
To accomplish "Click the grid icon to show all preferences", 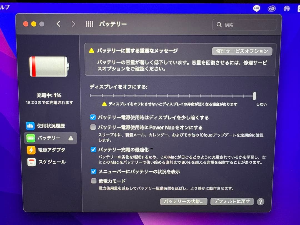I will (89, 24).
